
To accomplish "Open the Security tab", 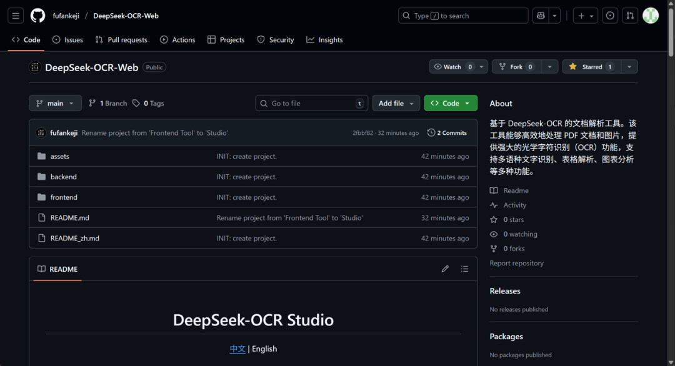I will (276, 39).
